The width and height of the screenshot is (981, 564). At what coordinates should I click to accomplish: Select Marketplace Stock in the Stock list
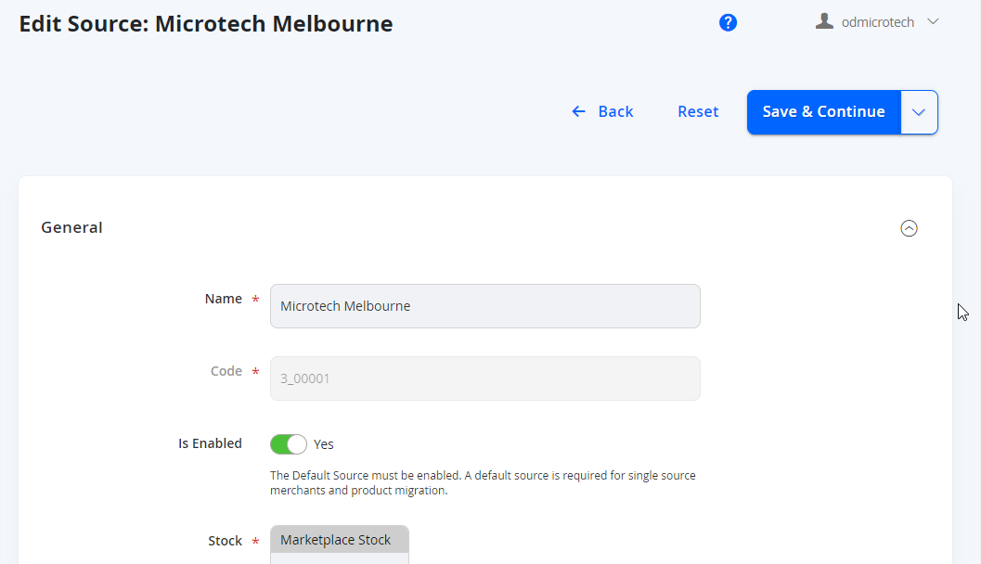pyautogui.click(x=339, y=540)
